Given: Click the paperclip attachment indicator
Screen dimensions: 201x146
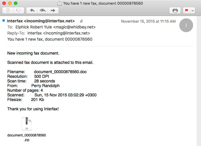Looking at the screenshot, I should pyautogui.click(x=82, y=21).
